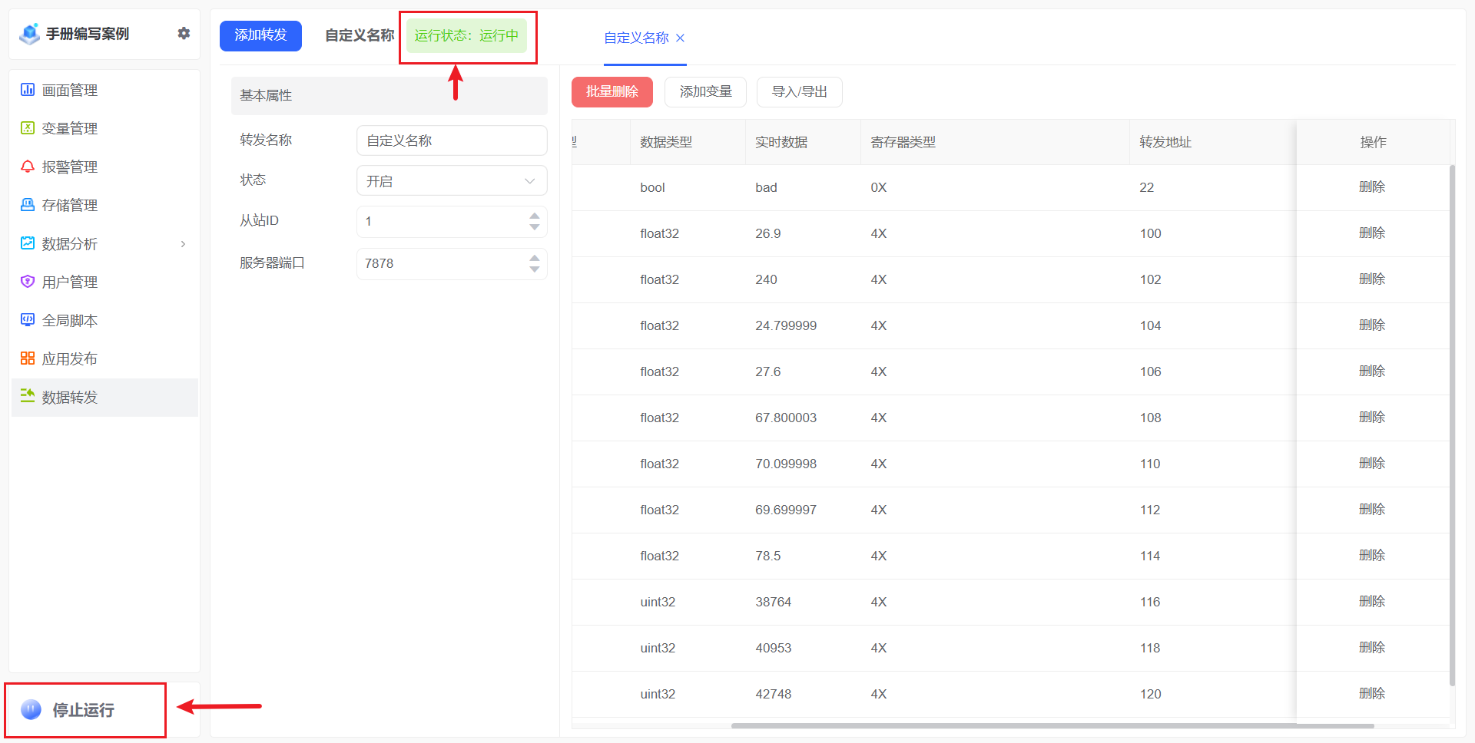This screenshot has width=1475, height=743.
Task: Click 停止运行 to stop the project
Action: pos(83,710)
